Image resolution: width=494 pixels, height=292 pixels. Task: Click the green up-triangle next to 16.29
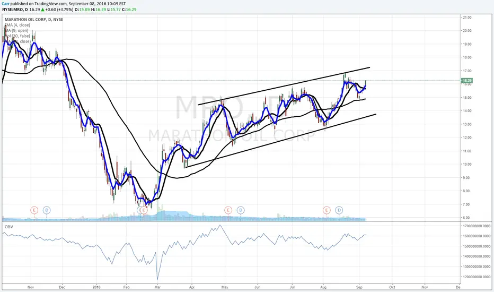pos(42,10)
